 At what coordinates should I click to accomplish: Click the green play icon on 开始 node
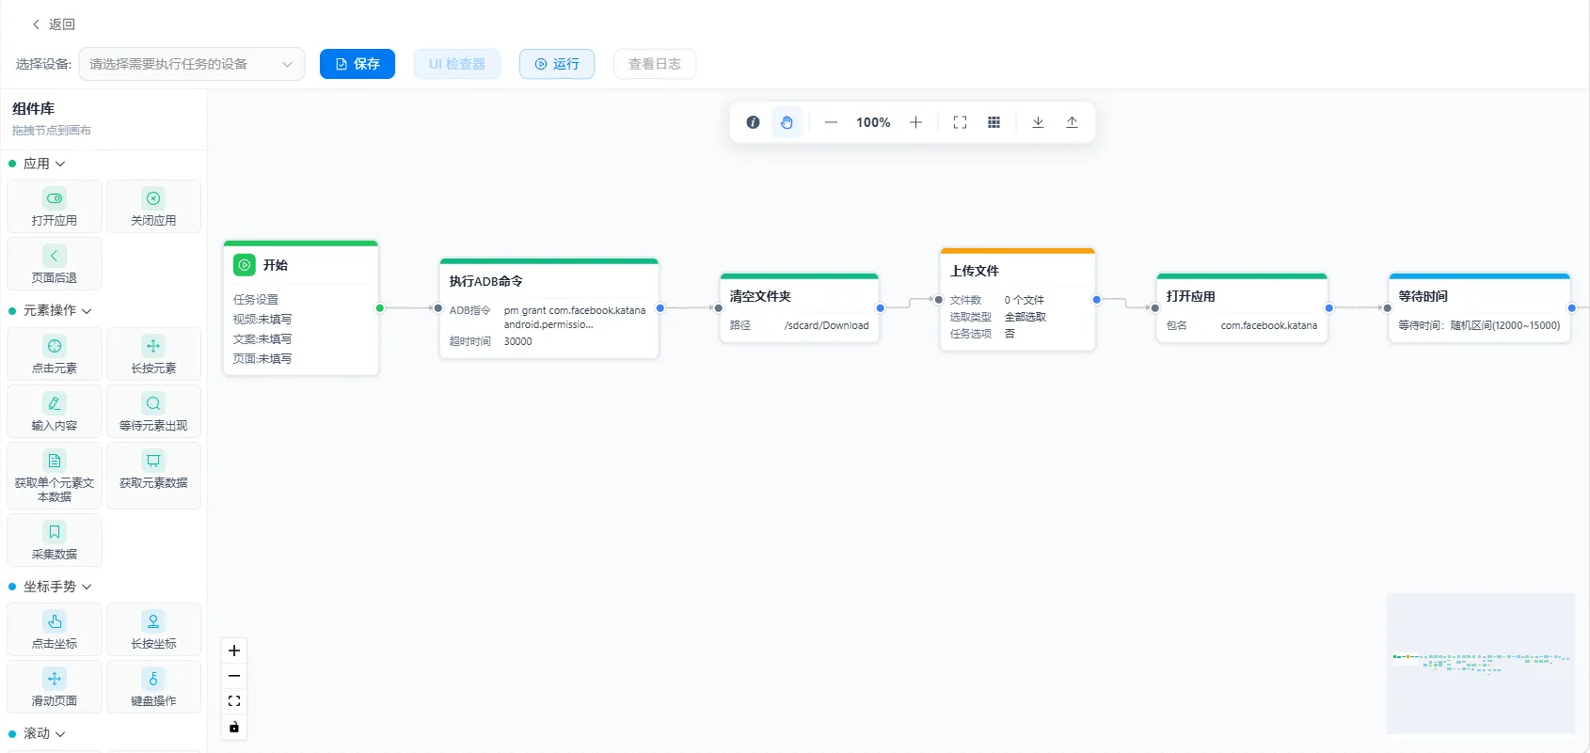[x=245, y=265]
